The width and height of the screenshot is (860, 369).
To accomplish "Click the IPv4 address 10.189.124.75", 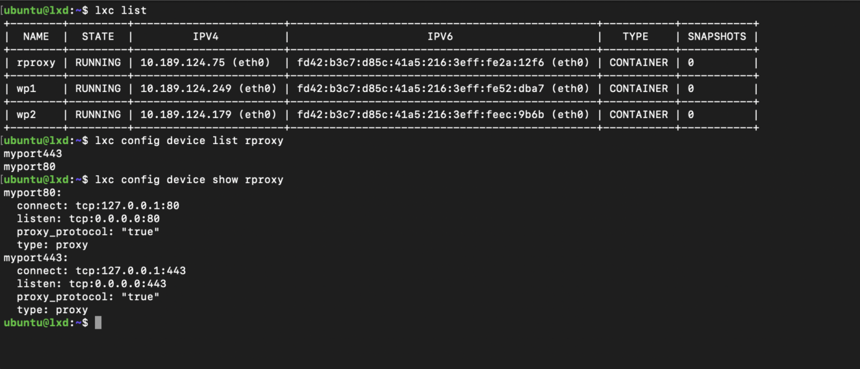I will [176, 63].
